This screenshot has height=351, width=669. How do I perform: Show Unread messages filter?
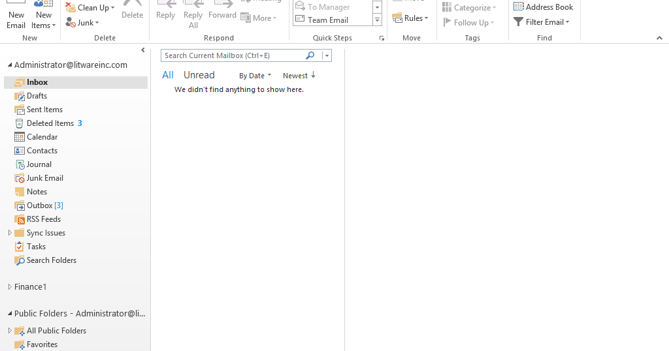[x=199, y=75]
